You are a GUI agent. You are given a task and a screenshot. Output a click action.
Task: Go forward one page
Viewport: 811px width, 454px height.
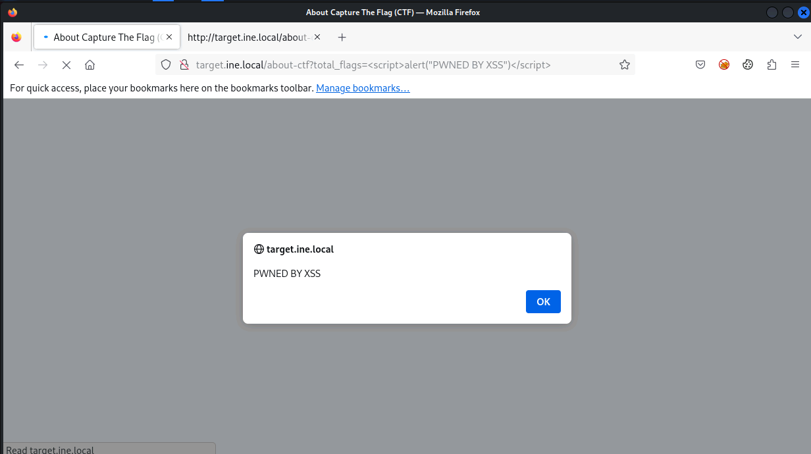(x=43, y=64)
